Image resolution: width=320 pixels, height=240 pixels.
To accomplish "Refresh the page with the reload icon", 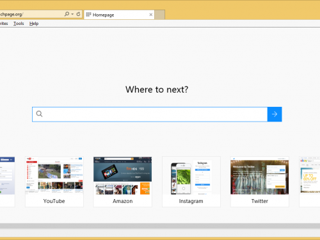I will tap(78, 14).
